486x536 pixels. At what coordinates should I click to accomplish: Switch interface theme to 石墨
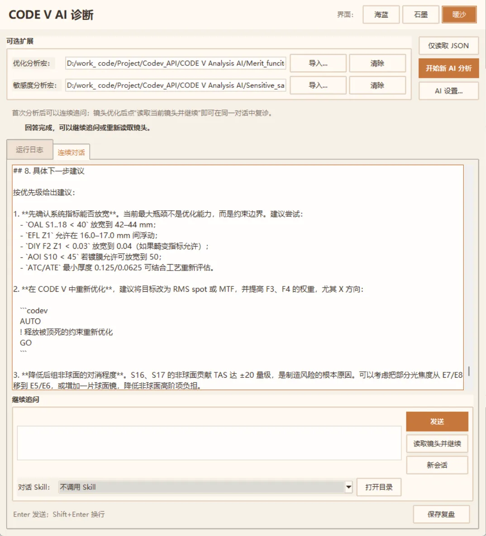pos(421,14)
